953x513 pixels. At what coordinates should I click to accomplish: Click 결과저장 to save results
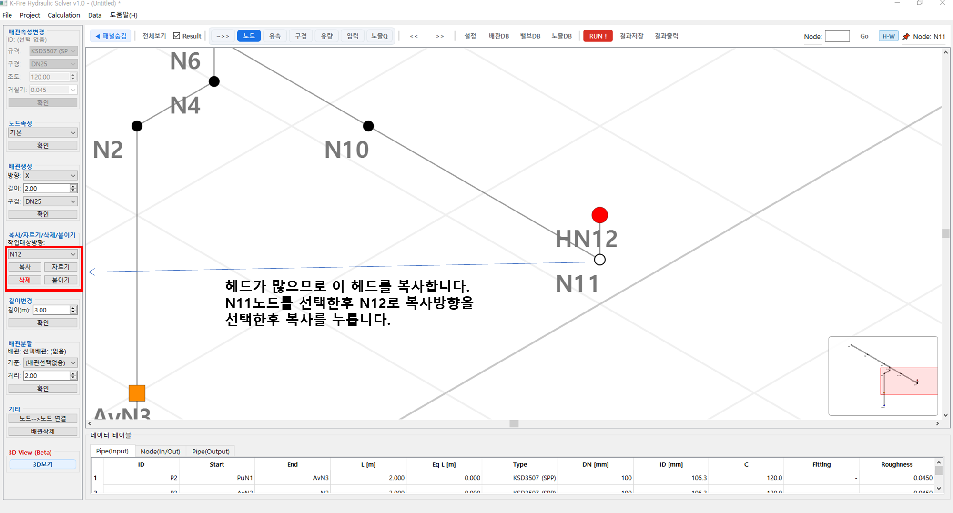(631, 36)
